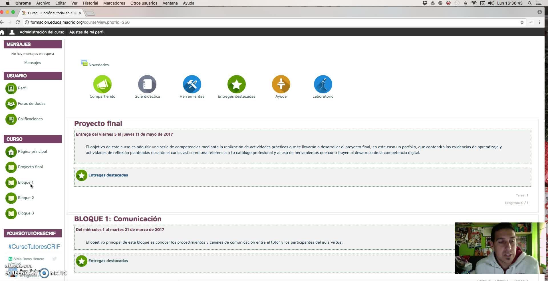Open the Marcadores menu
548x281 pixels.
pos(114,3)
